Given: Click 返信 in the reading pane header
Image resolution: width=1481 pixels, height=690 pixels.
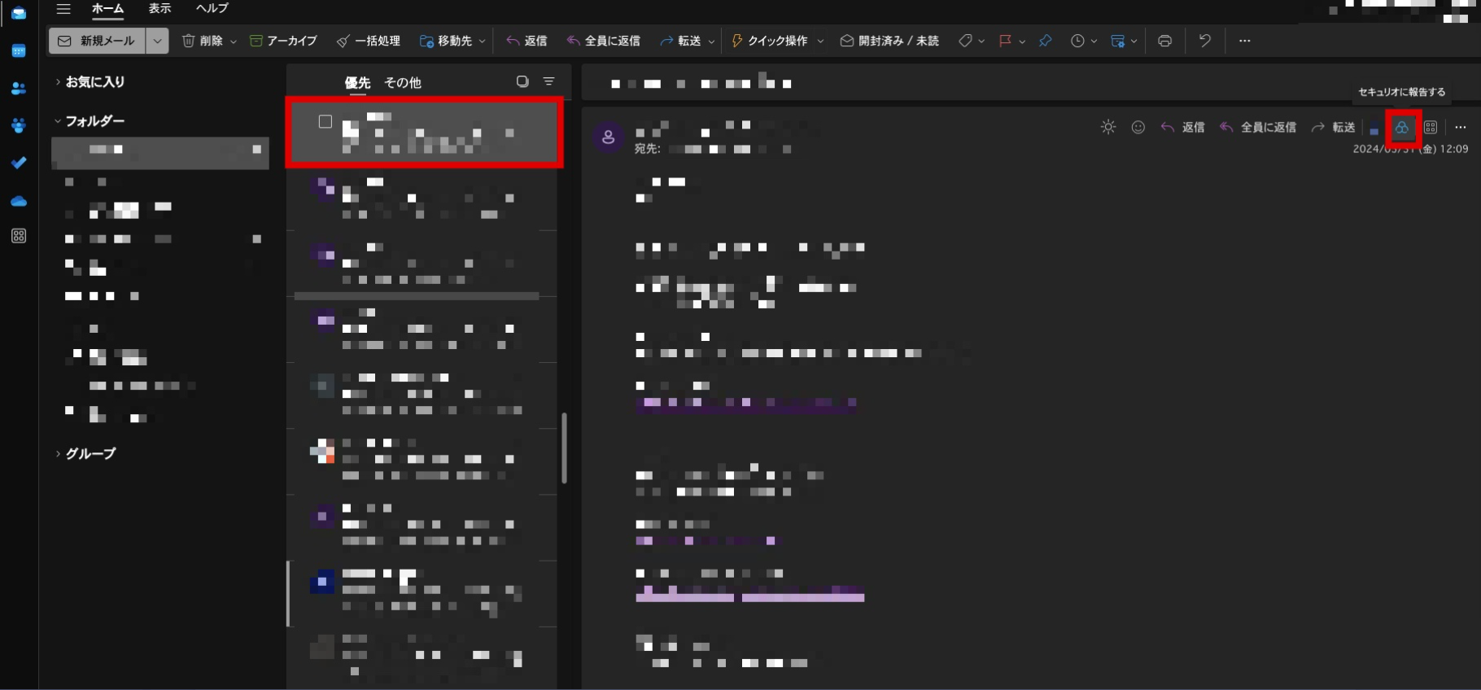Looking at the screenshot, I should 1183,128.
